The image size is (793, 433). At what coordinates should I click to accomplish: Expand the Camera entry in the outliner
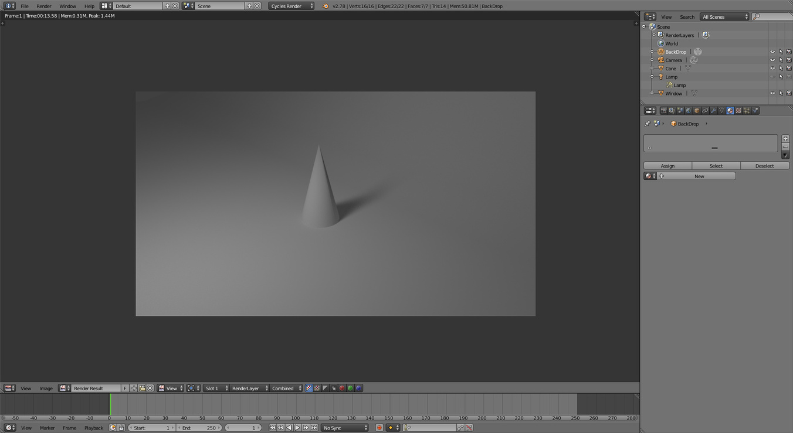[x=653, y=60]
